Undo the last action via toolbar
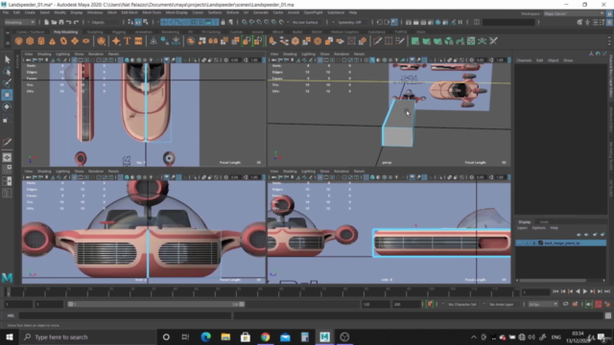 coord(68,22)
